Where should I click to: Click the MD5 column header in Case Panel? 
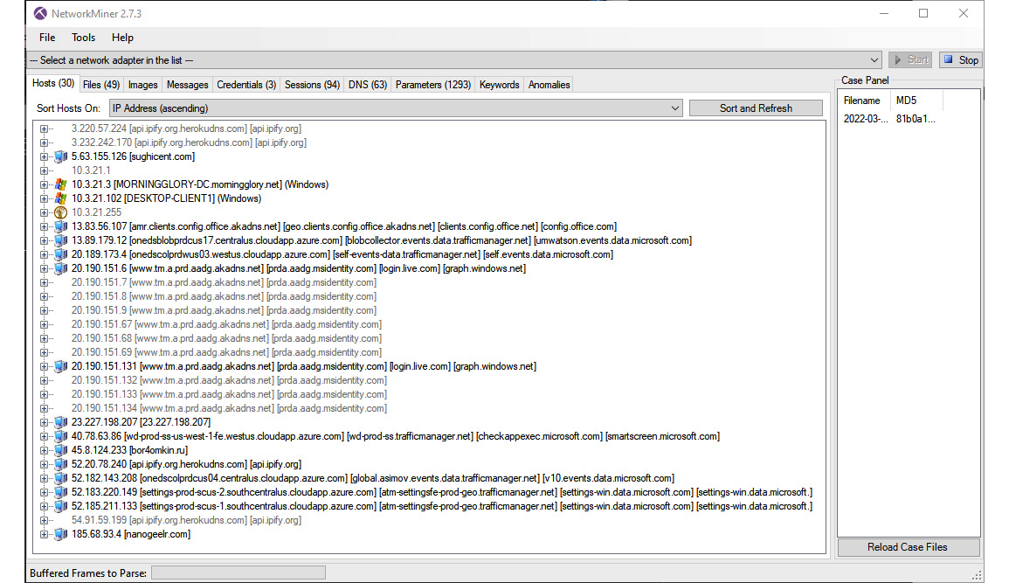coord(916,101)
